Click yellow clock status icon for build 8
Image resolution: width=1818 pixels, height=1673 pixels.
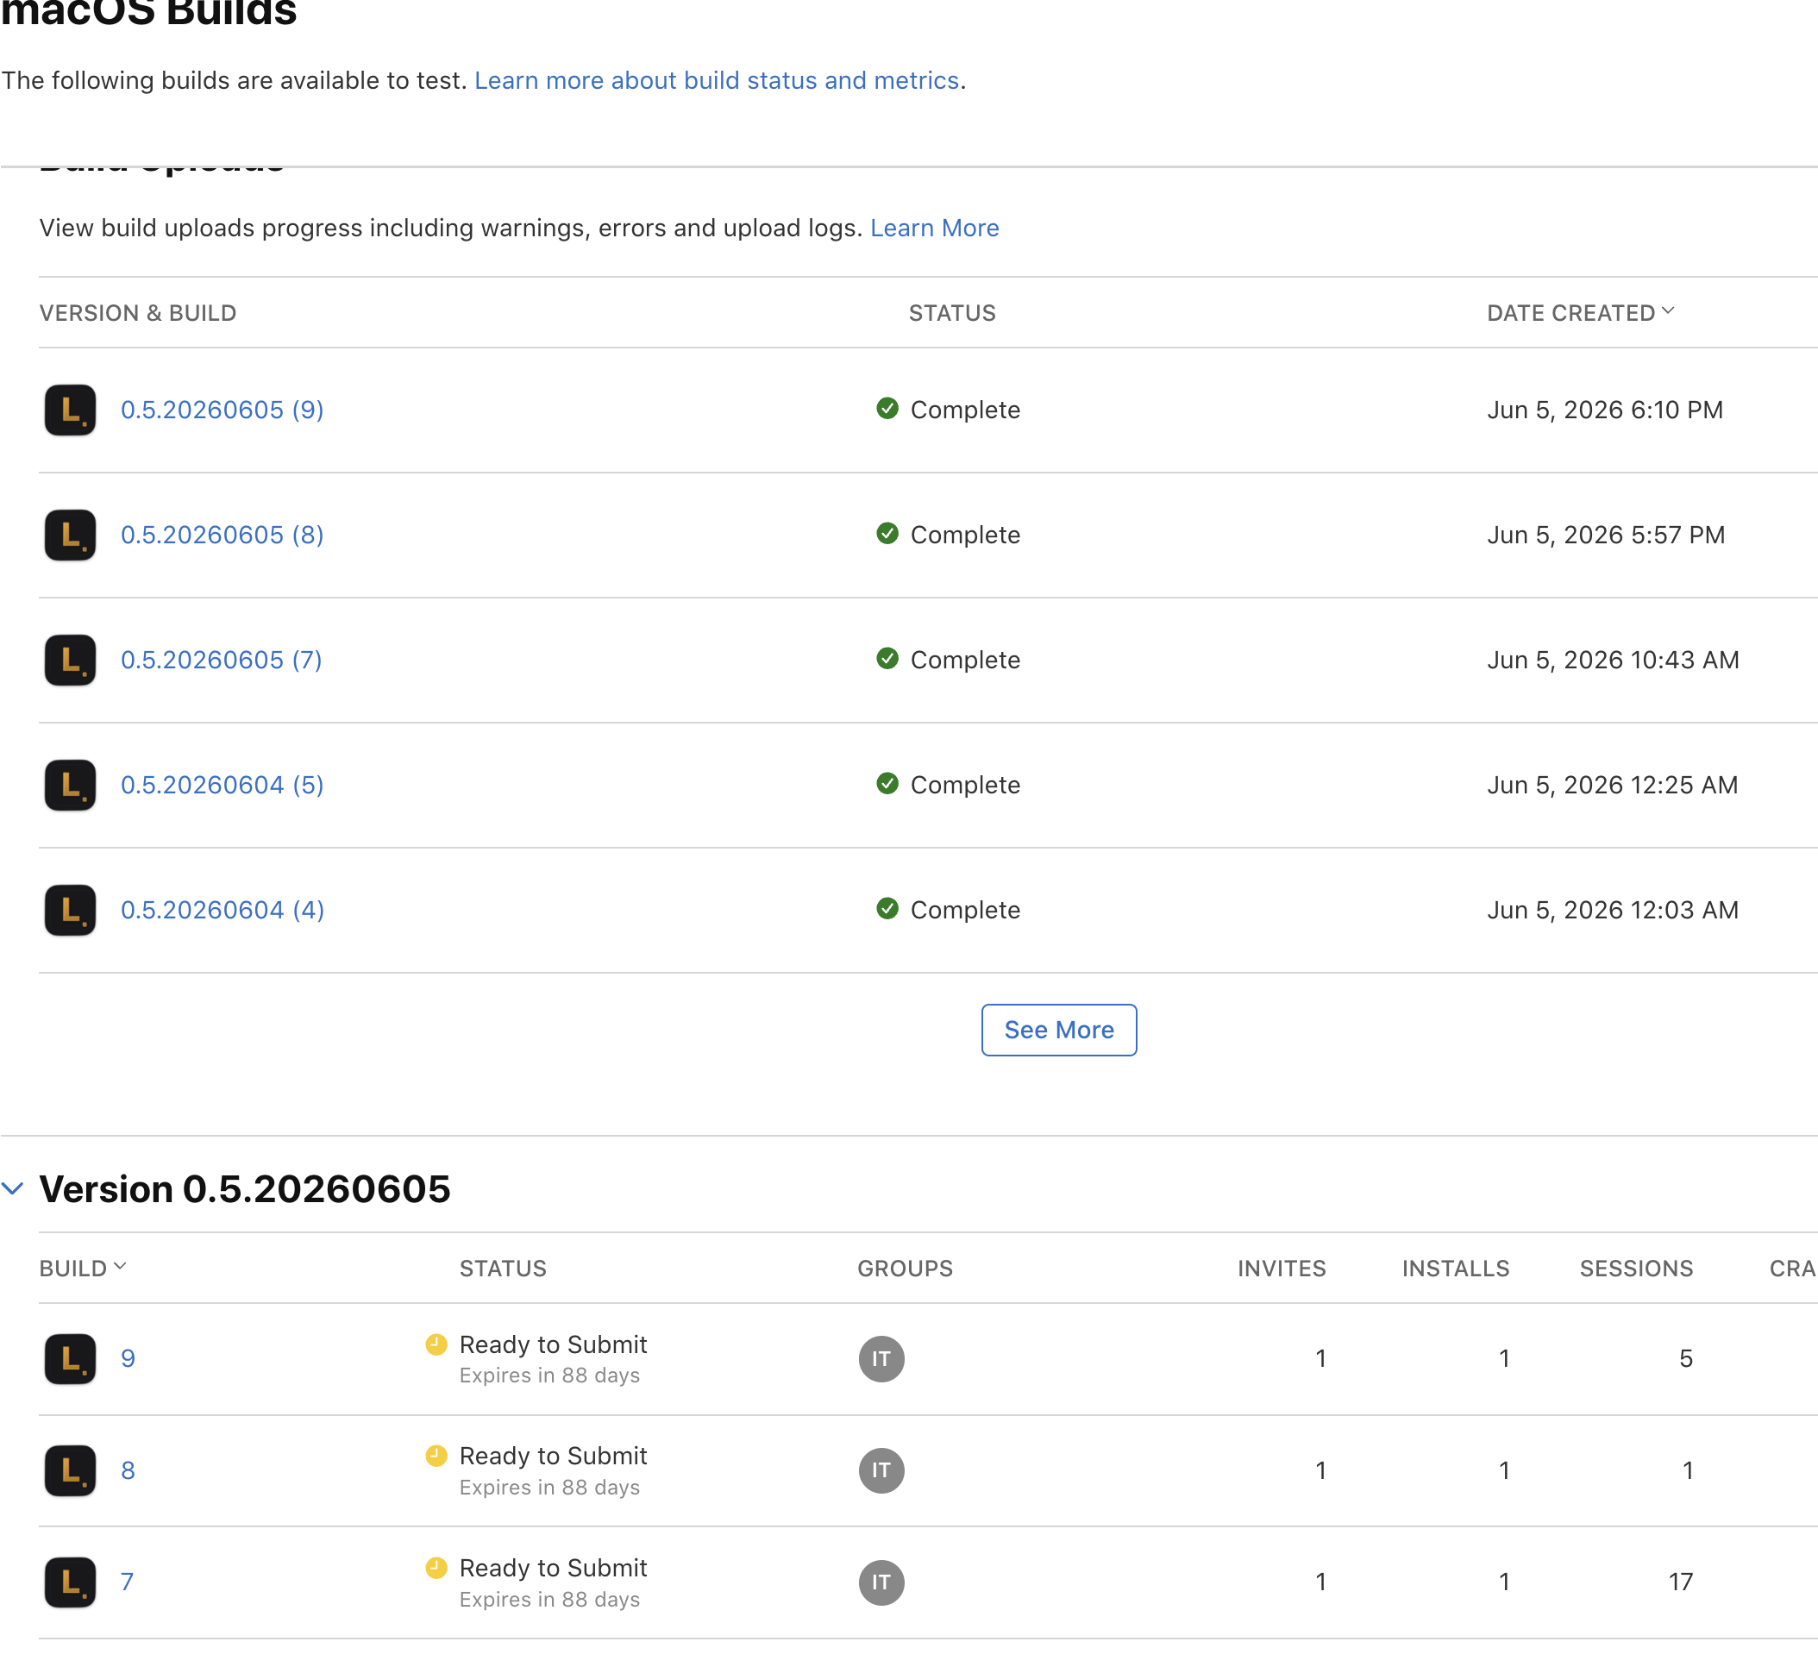(436, 1456)
